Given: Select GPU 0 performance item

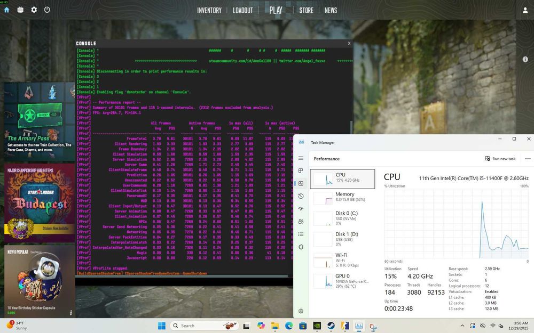Looking at the screenshot, I should pyautogui.click(x=342, y=281).
